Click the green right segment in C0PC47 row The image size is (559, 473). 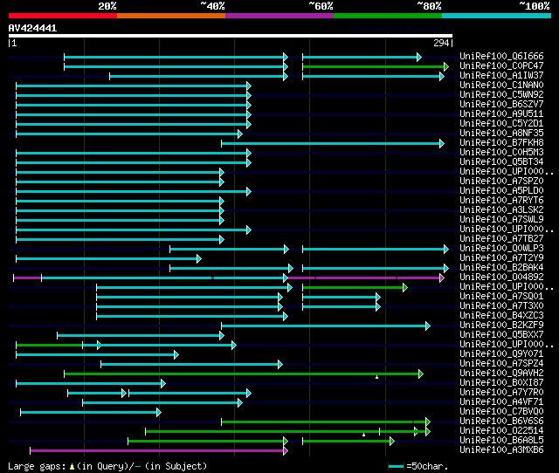coord(376,66)
